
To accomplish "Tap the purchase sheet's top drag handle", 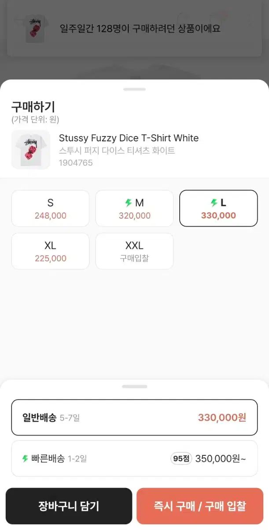I will pos(134,89).
